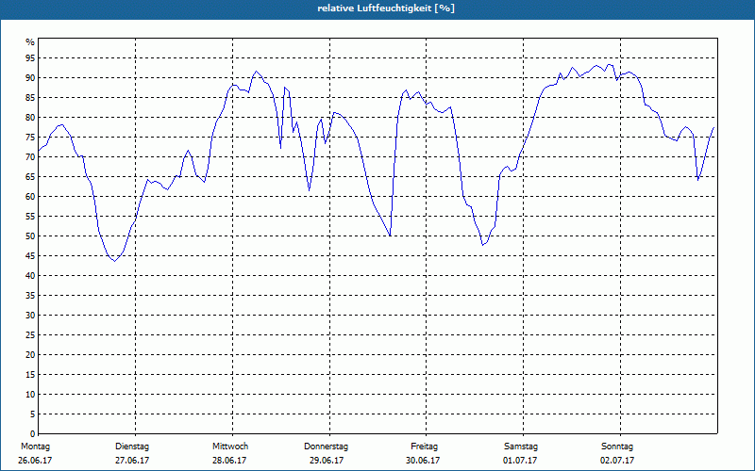Screen dimensions: 755x471
Task: Click the 0 y-axis value
Action: 33,434
